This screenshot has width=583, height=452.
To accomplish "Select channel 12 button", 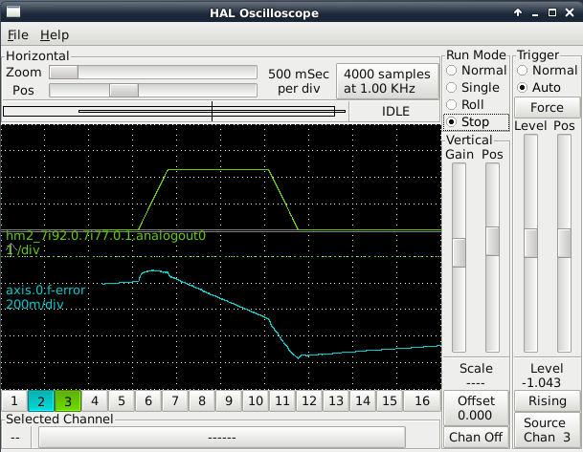I will 309,400.
